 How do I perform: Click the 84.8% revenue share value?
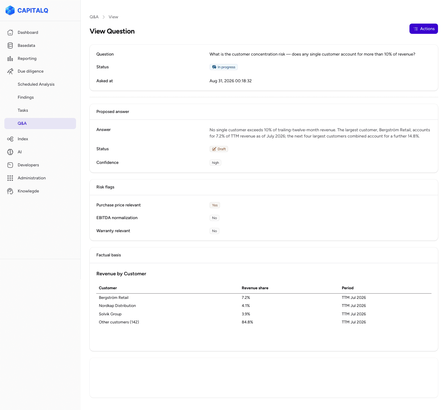coord(247,322)
